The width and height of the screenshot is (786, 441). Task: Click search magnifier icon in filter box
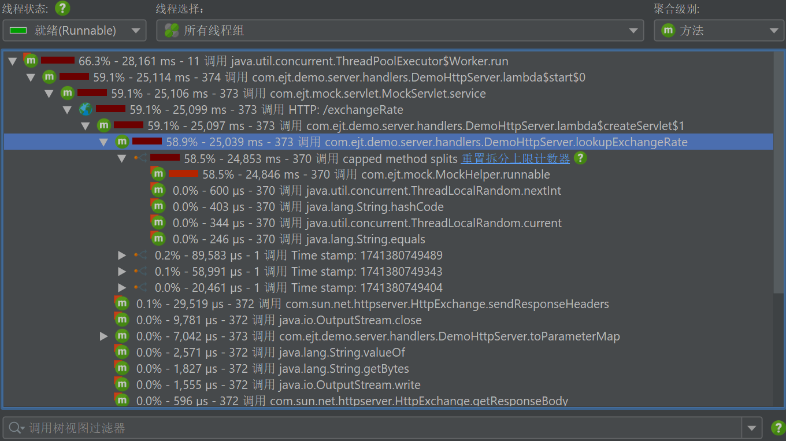[15, 428]
